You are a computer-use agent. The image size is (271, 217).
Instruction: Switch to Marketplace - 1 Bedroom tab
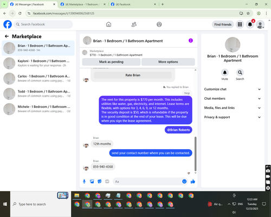(x=82, y=4)
